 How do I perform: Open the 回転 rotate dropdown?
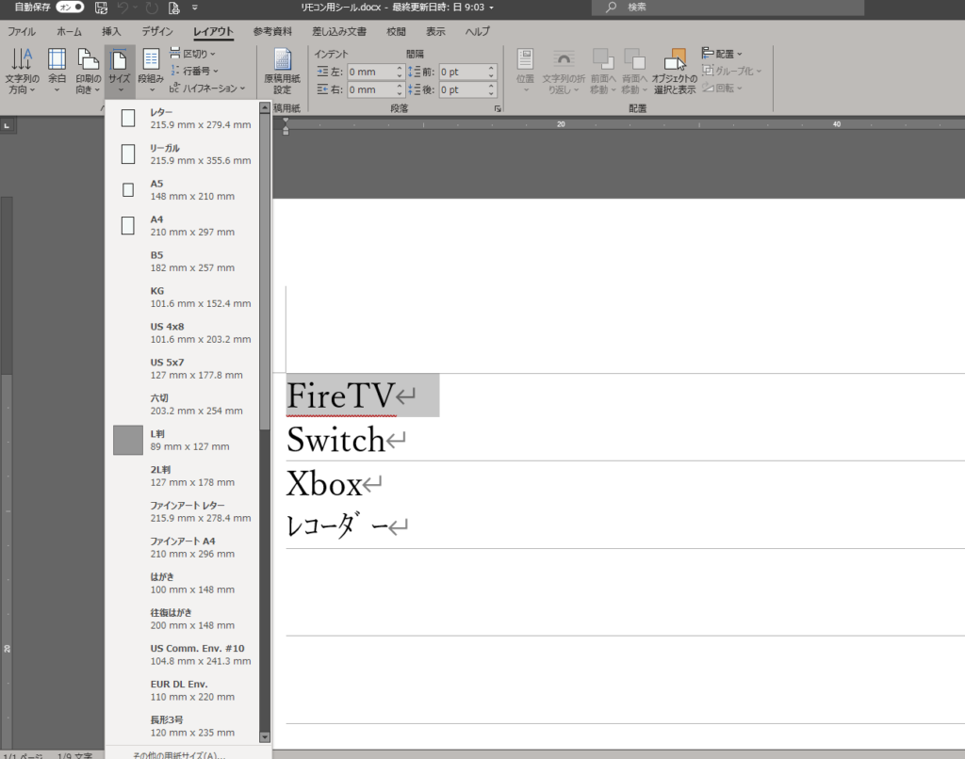pyautogui.click(x=722, y=88)
